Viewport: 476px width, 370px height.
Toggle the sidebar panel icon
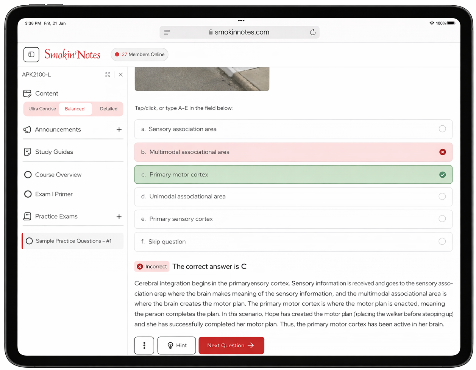(x=31, y=55)
